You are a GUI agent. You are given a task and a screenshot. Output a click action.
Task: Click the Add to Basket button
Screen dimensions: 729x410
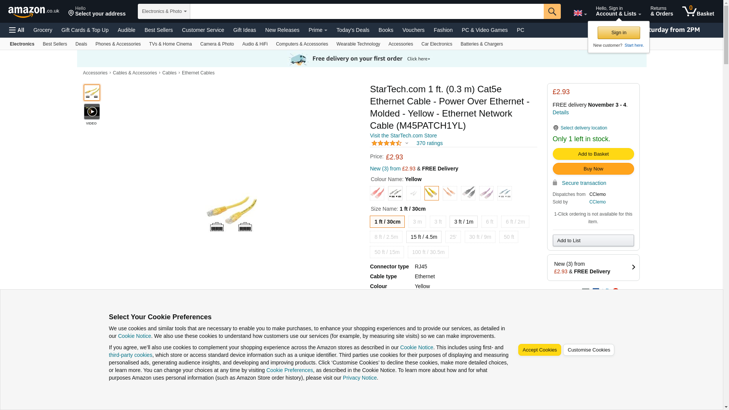tap(593, 154)
